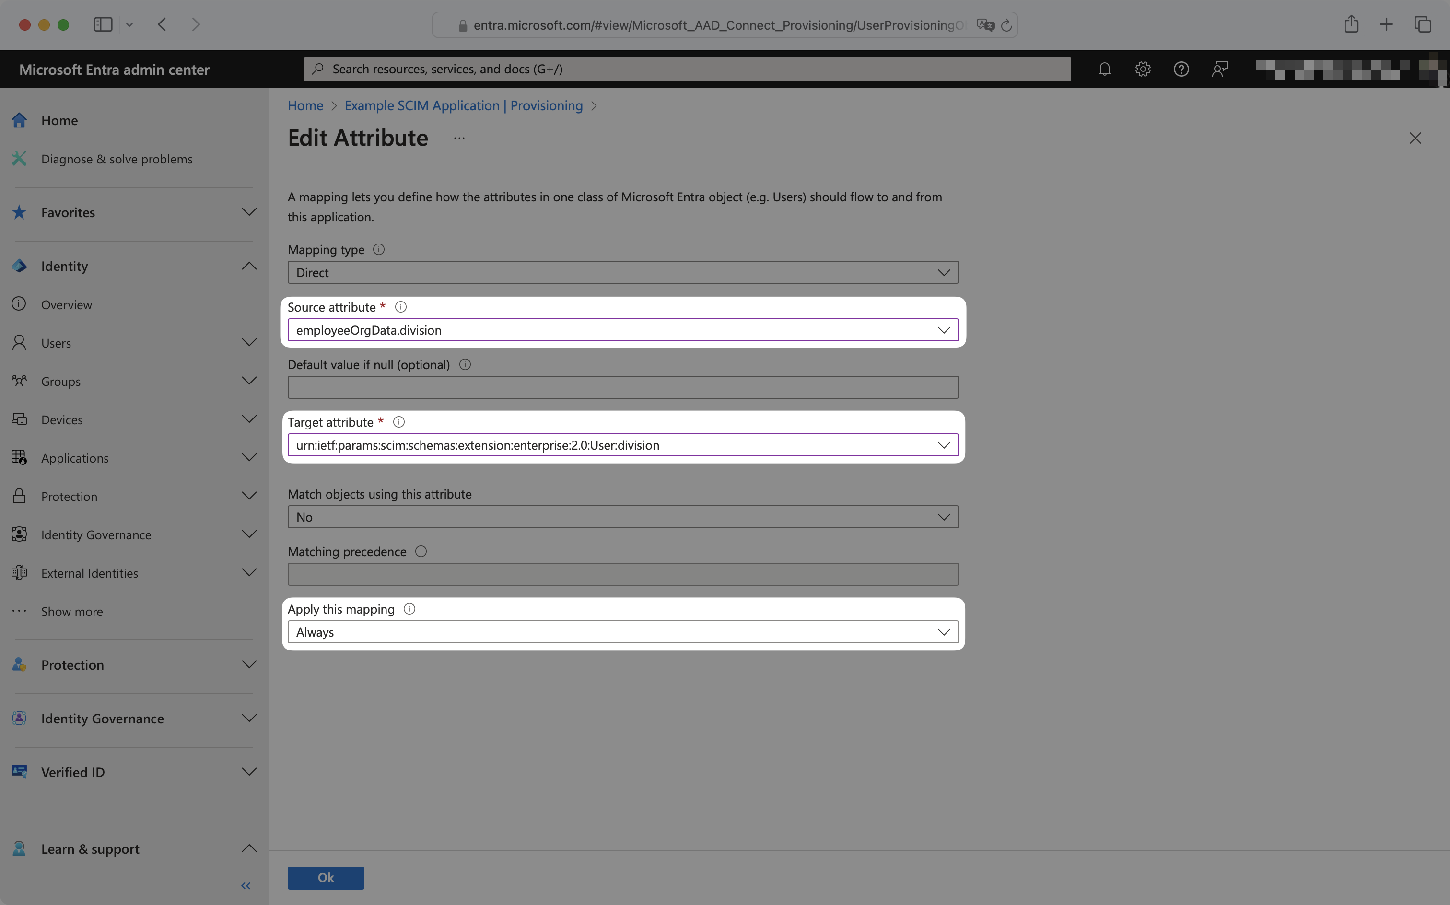Image resolution: width=1450 pixels, height=905 pixels.
Task: Open the feedback icon in header
Action: click(1219, 70)
